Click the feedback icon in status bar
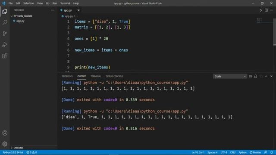Image resolution: width=276 pixels, height=155 pixels. point(266,152)
